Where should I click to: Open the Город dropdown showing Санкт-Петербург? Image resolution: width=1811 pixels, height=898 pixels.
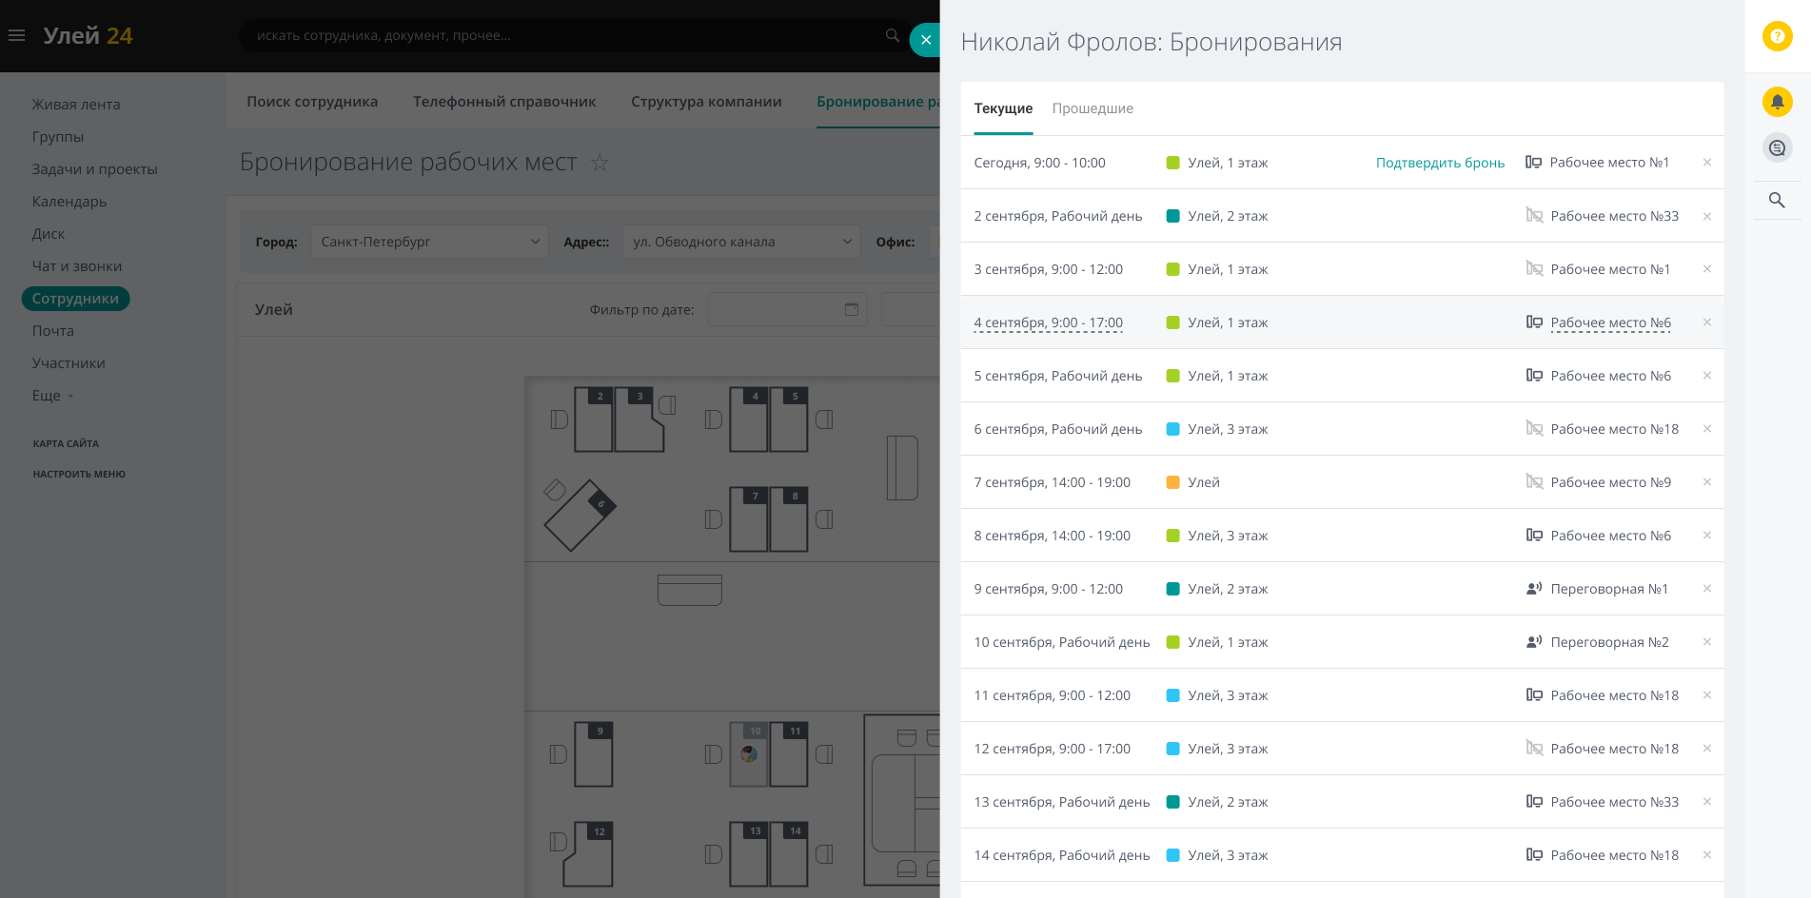[430, 242]
